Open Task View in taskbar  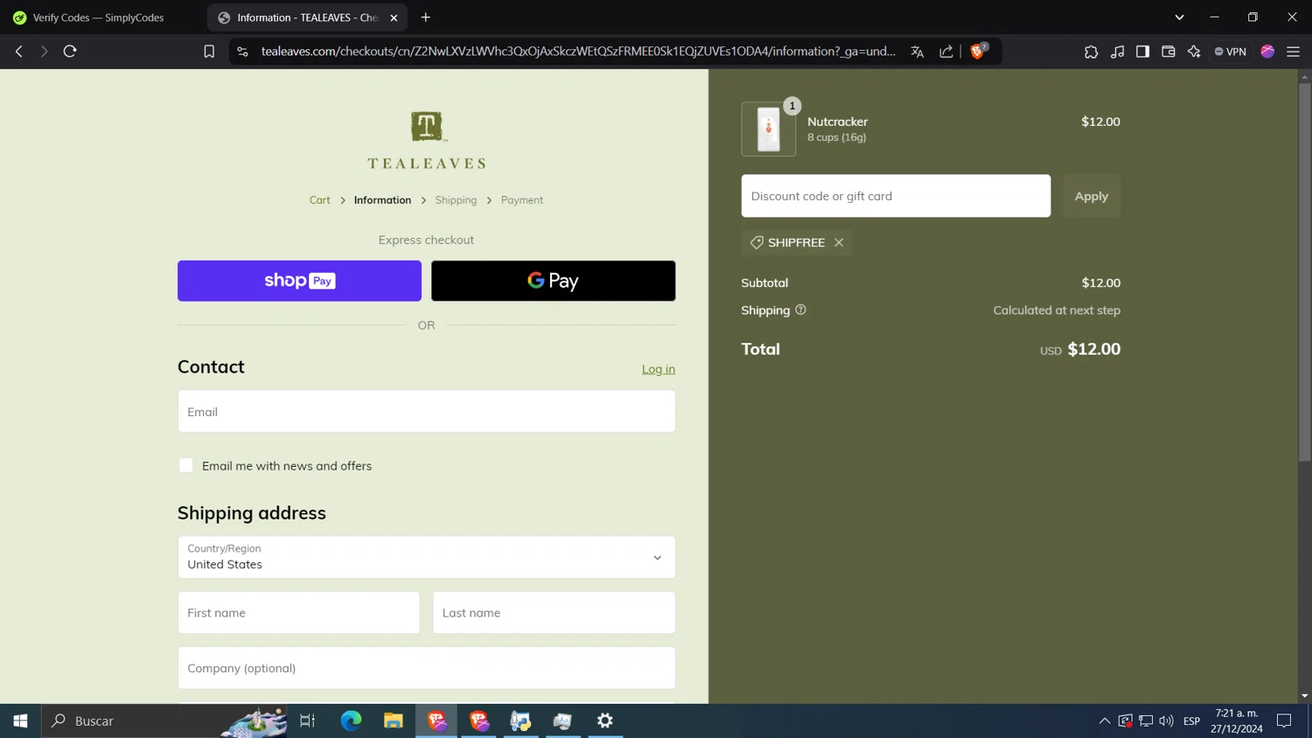pyautogui.click(x=307, y=721)
